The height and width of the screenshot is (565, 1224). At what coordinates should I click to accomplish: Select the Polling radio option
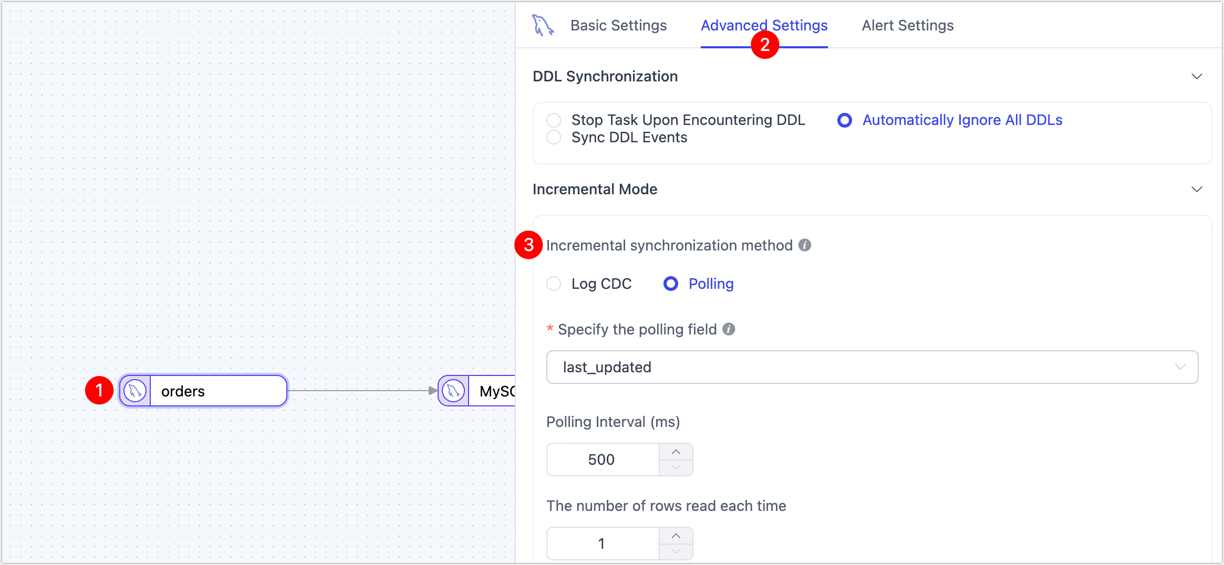point(671,284)
